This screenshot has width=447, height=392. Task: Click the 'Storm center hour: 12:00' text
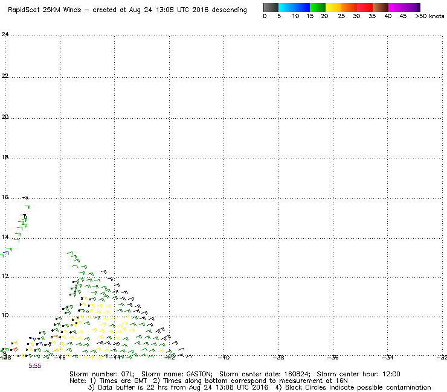coord(358,374)
